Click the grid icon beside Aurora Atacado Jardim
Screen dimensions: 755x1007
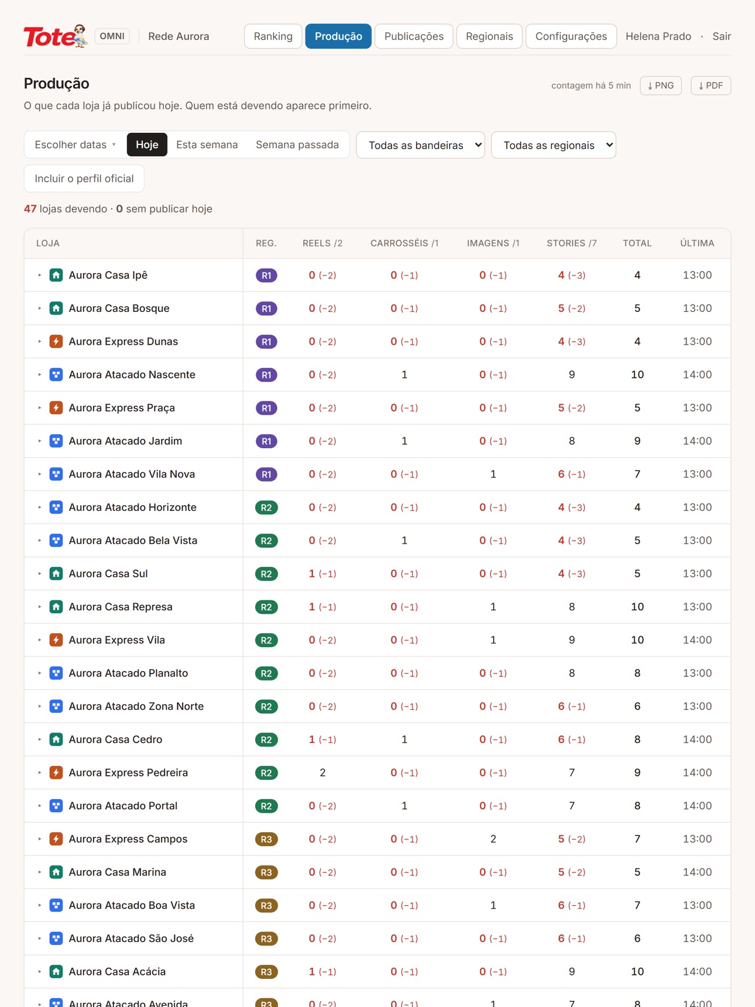pos(56,441)
